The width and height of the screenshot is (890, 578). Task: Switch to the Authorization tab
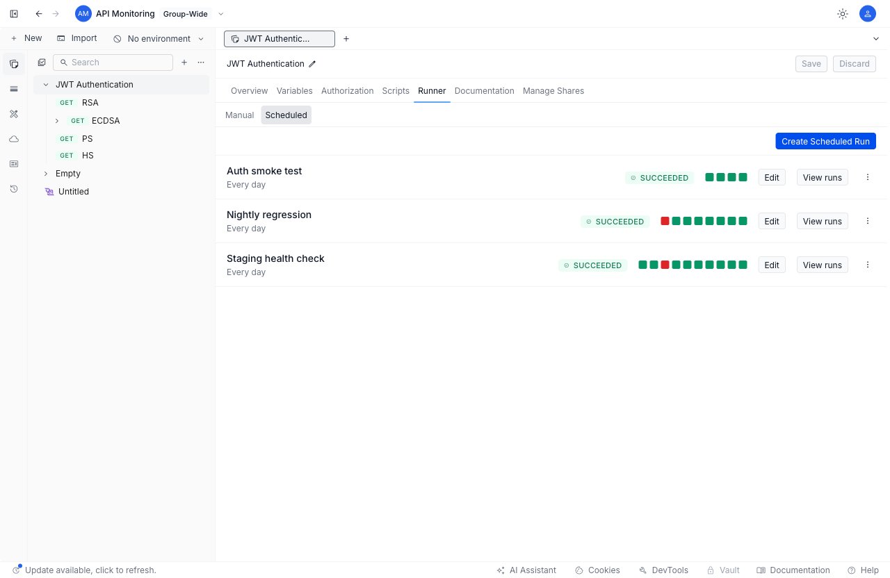click(347, 91)
